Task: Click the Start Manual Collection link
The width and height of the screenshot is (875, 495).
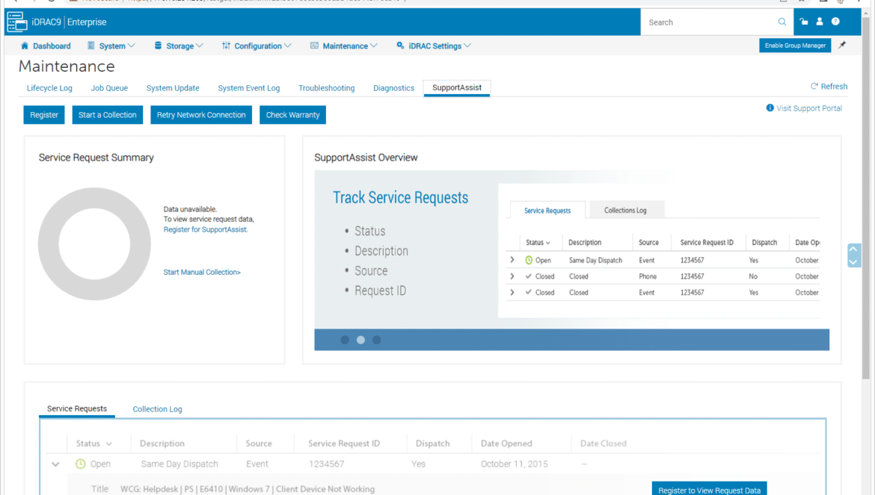Action: click(x=202, y=273)
